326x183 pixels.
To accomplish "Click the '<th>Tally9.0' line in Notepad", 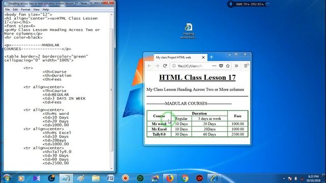I will point(57,151).
